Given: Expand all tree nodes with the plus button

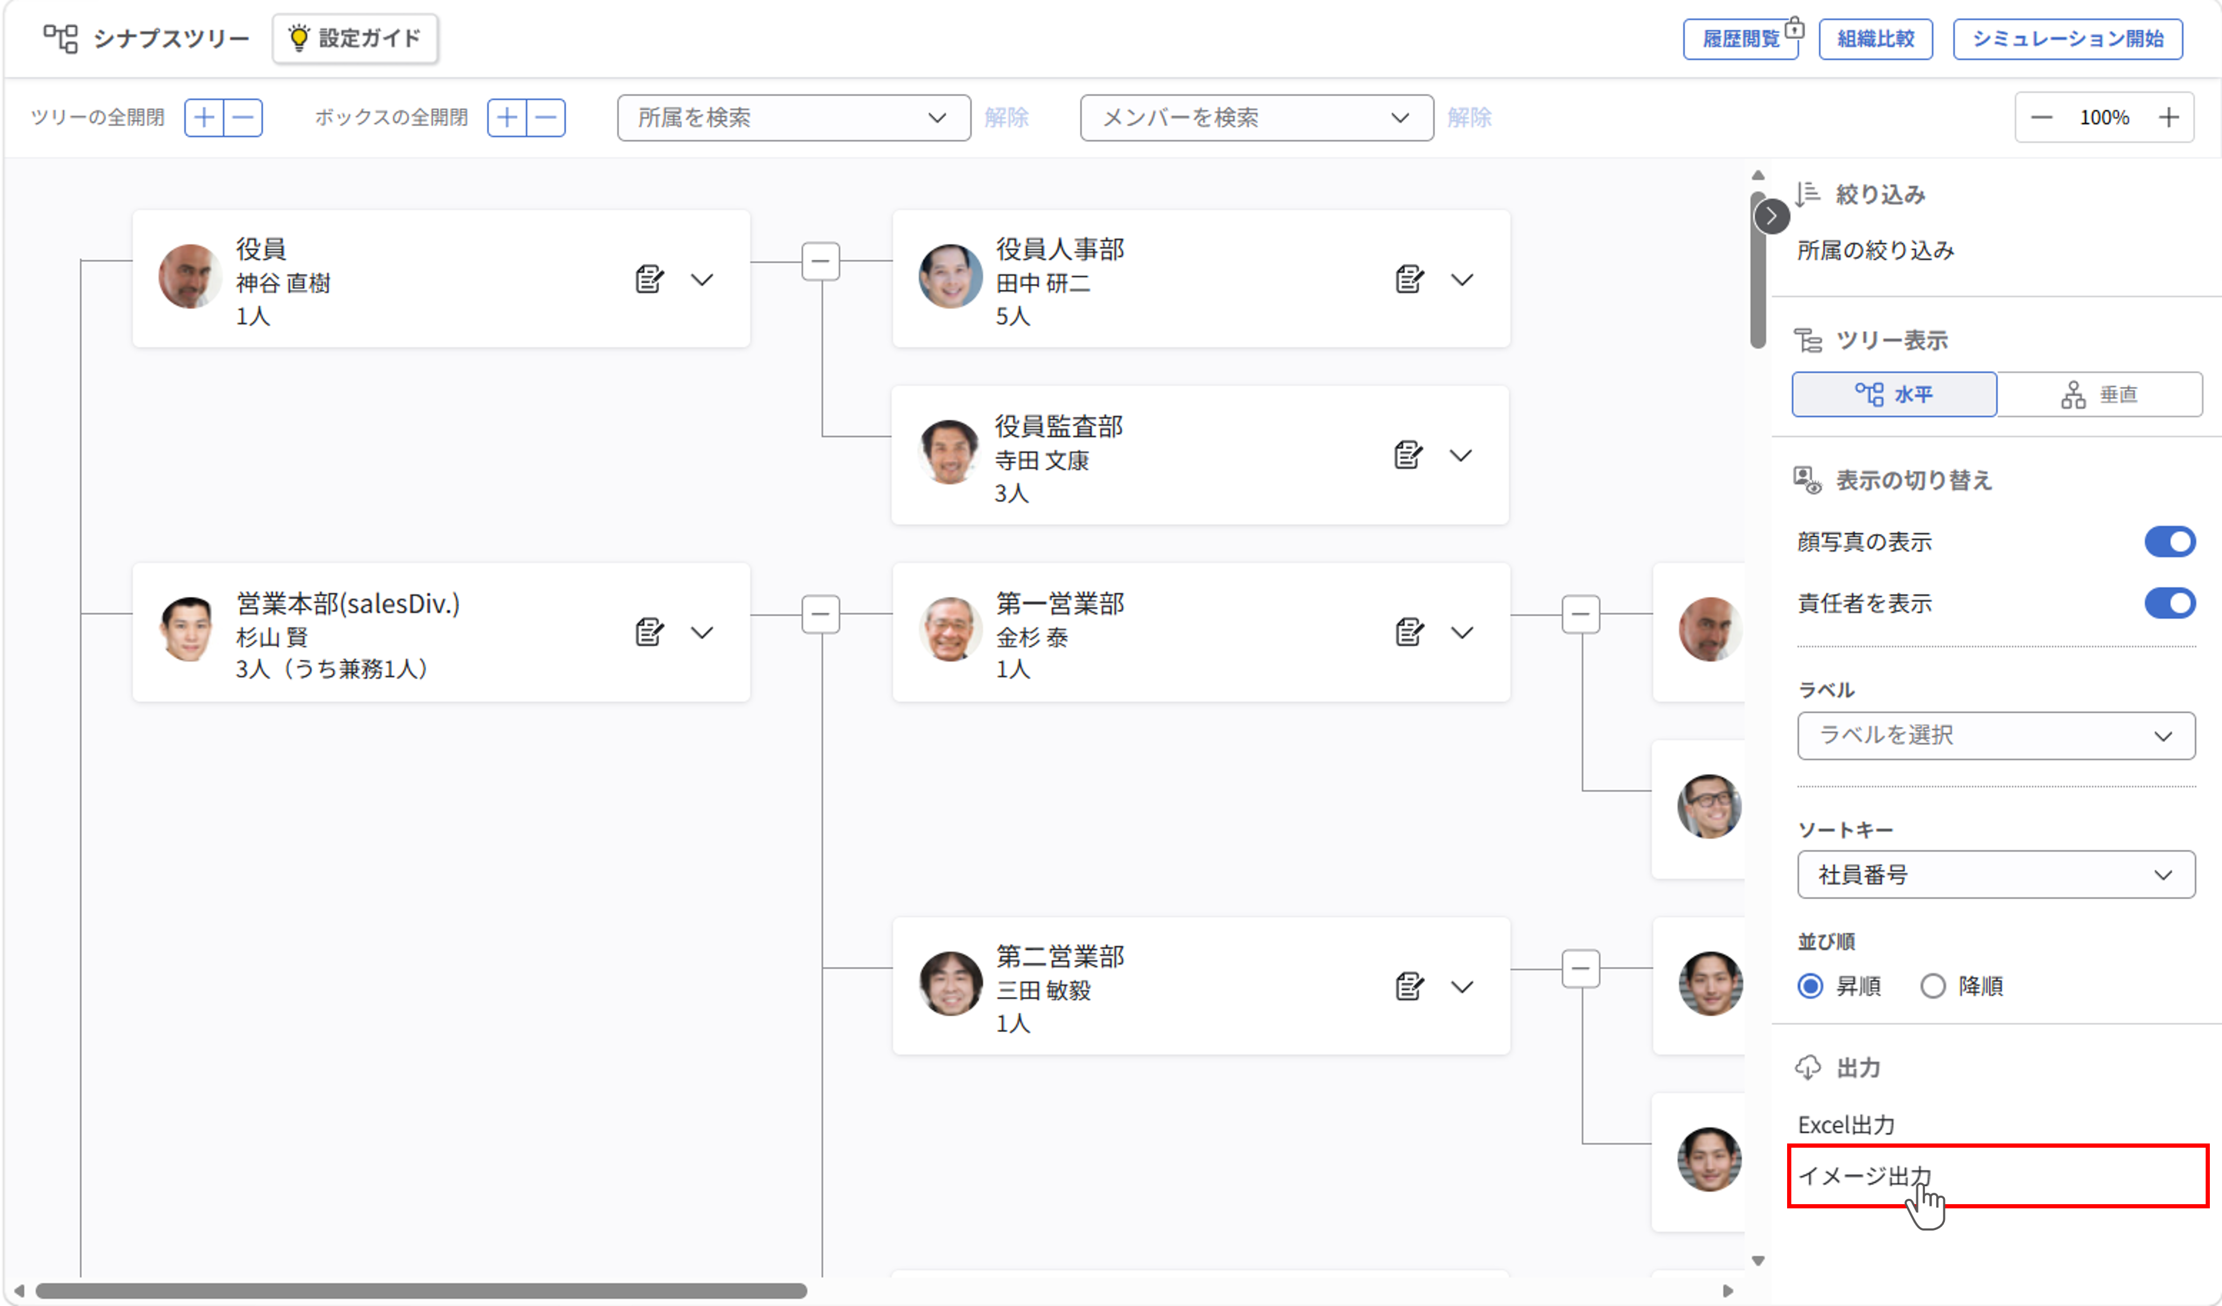Looking at the screenshot, I should coord(204,117).
